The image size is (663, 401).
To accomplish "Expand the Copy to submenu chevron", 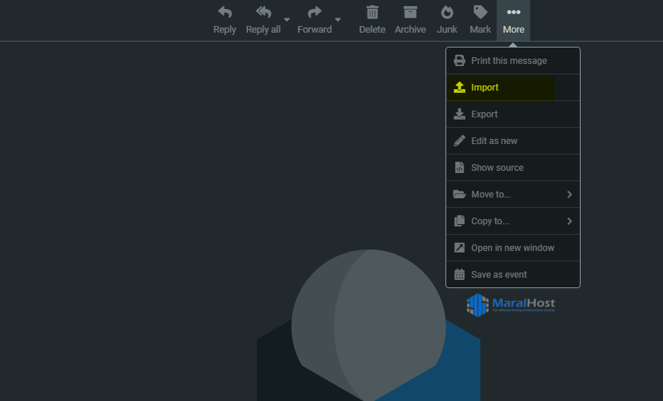I will 569,221.
